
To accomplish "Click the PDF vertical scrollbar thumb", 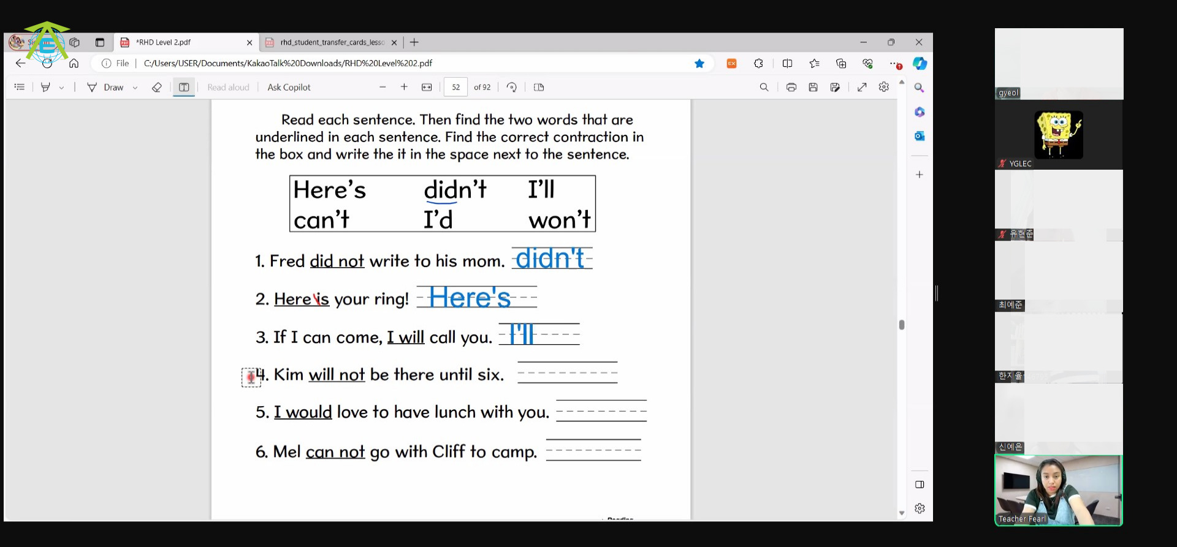I will tap(902, 325).
